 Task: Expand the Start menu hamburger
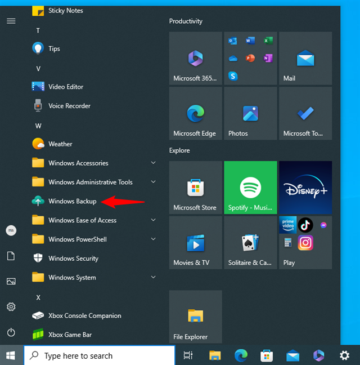point(11,21)
